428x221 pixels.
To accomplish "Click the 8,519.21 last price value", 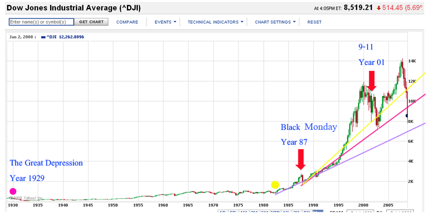I will pyautogui.click(x=358, y=7).
